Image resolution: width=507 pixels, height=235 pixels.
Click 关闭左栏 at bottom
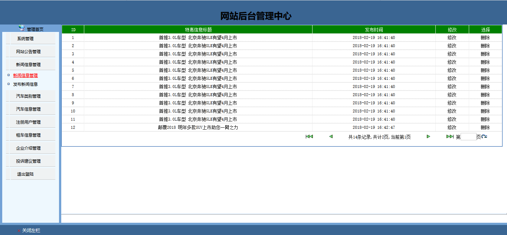pyautogui.click(x=31, y=231)
